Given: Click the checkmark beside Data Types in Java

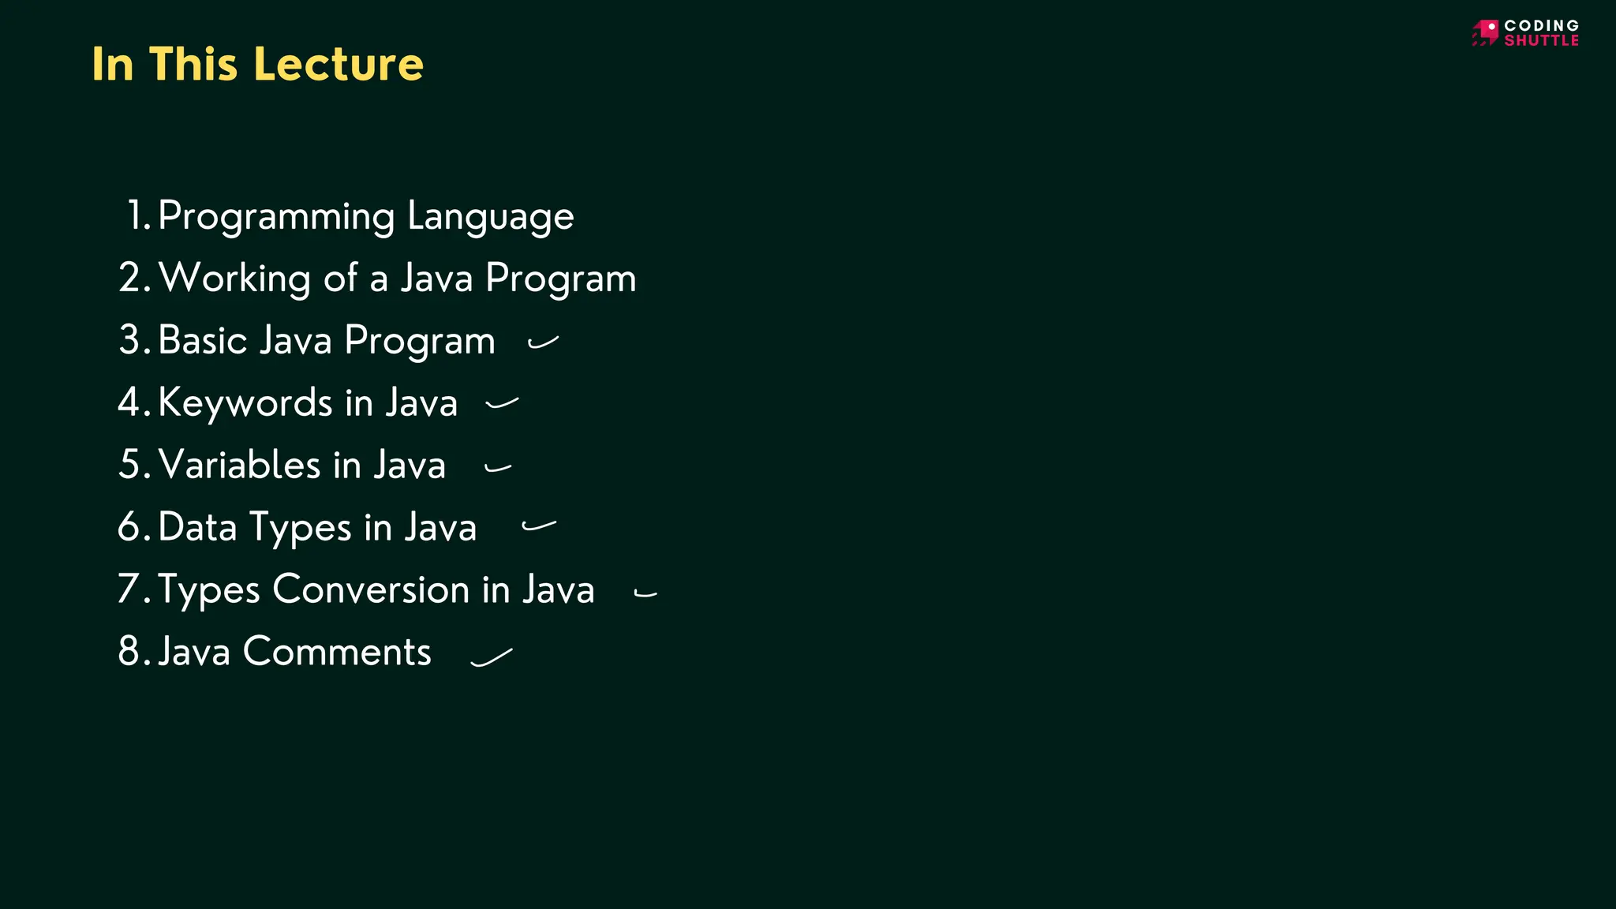Looking at the screenshot, I should (x=539, y=526).
